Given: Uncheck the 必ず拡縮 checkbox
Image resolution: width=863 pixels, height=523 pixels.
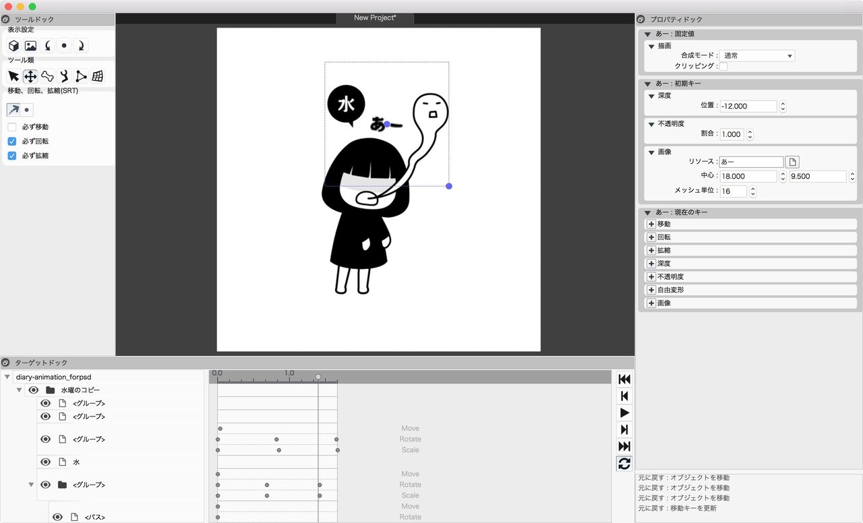Looking at the screenshot, I should pyautogui.click(x=12, y=156).
